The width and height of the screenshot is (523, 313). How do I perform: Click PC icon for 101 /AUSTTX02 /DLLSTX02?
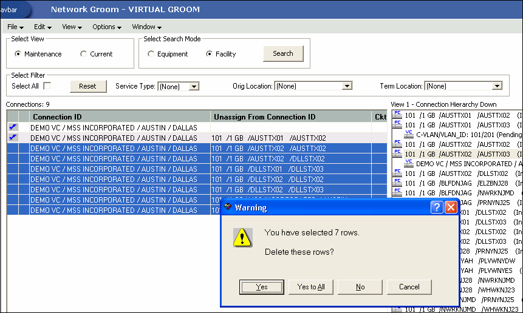point(397,173)
